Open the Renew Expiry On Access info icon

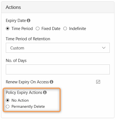51,82
